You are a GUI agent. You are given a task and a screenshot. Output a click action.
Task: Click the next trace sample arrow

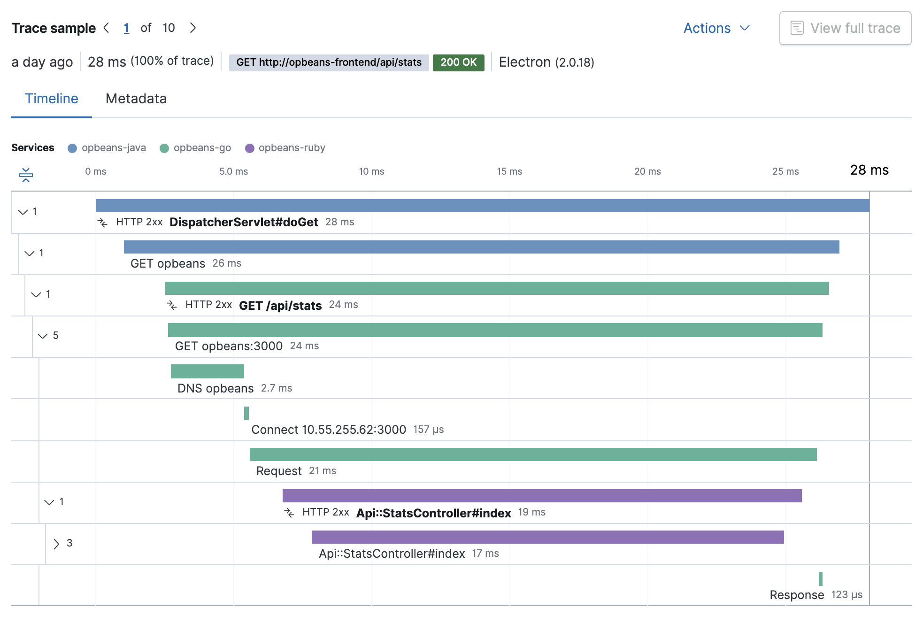[x=193, y=28]
